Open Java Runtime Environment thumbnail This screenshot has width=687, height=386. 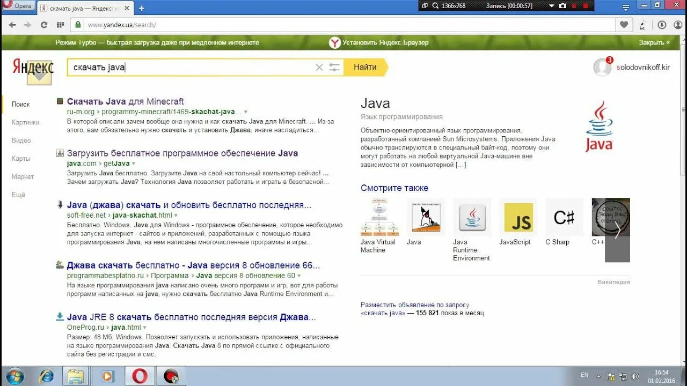(x=472, y=217)
